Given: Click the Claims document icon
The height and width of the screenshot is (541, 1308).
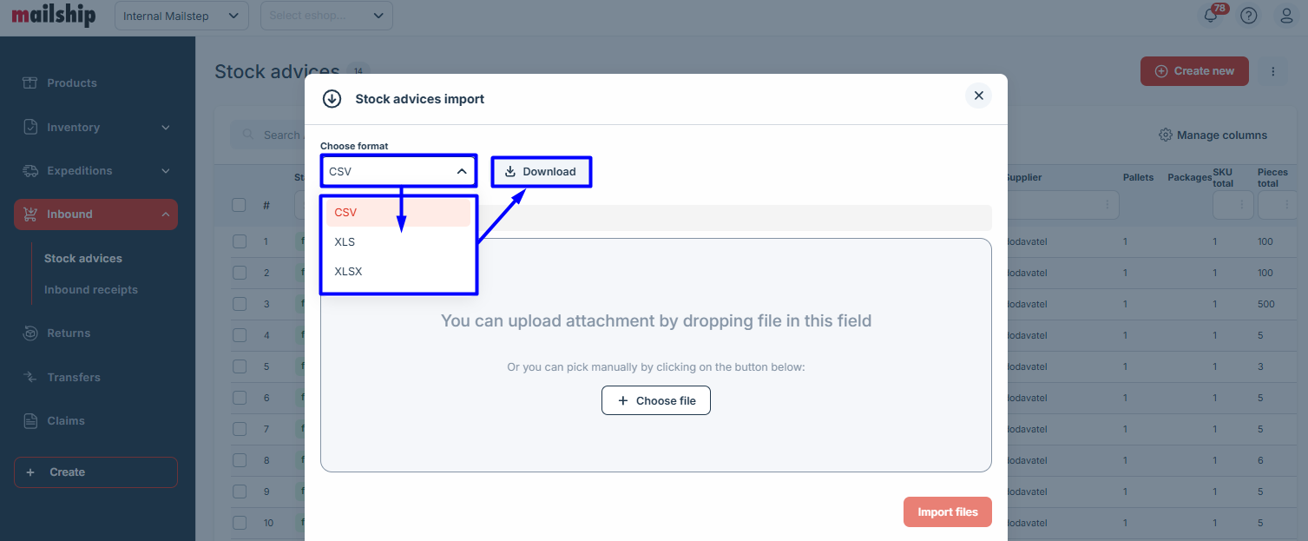Looking at the screenshot, I should (x=30, y=421).
